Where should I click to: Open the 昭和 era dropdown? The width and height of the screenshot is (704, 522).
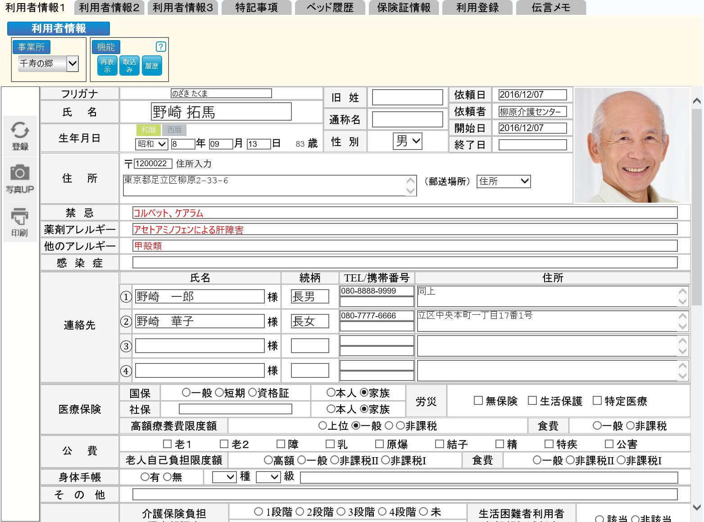pos(152,144)
